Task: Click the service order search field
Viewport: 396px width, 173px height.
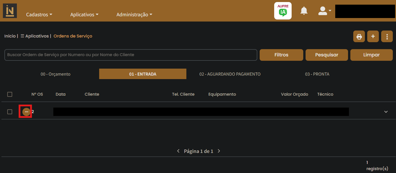Action: coord(131,55)
